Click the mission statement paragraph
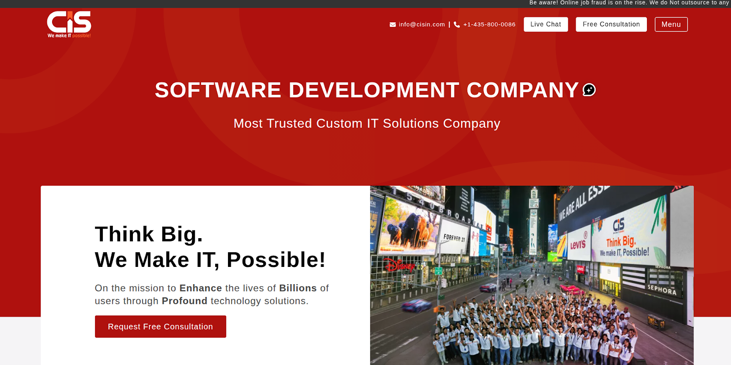 click(212, 294)
